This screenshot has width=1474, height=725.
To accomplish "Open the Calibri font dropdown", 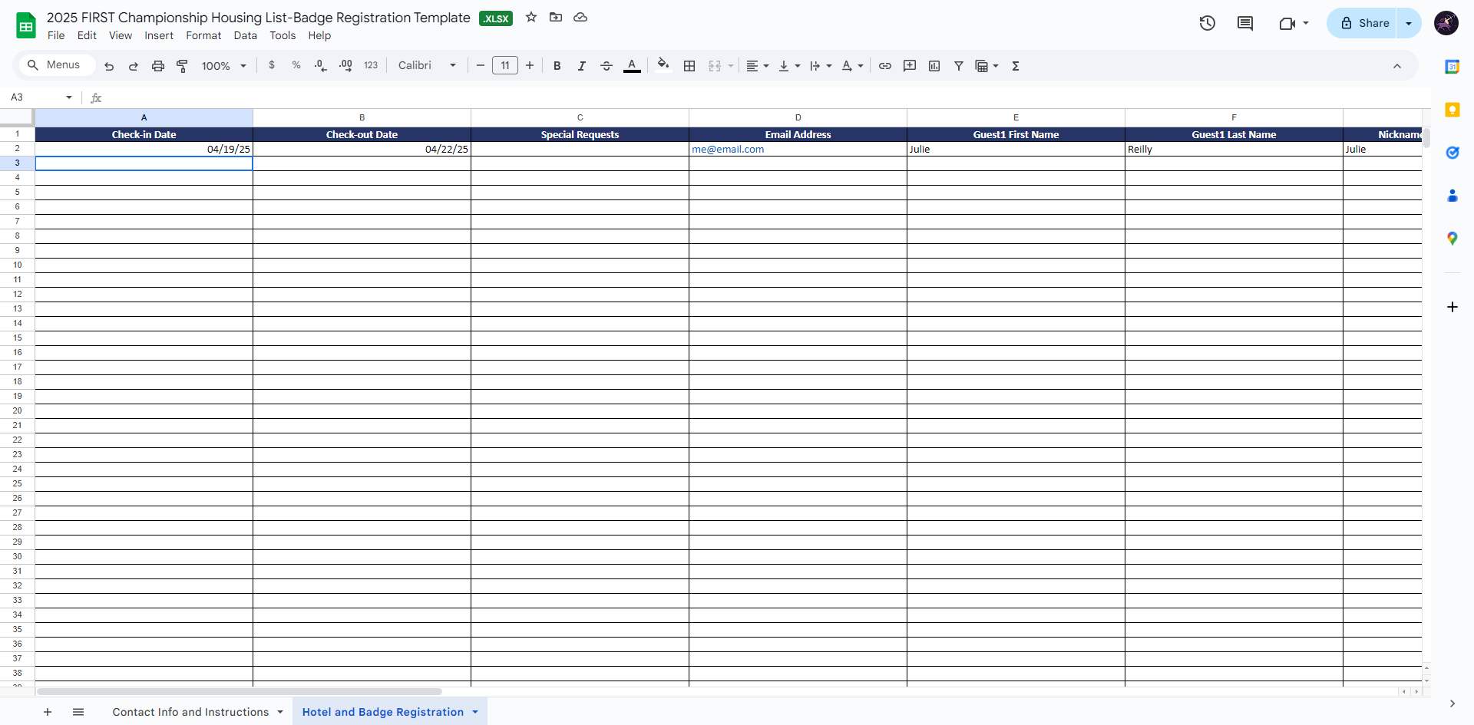I will point(427,66).
